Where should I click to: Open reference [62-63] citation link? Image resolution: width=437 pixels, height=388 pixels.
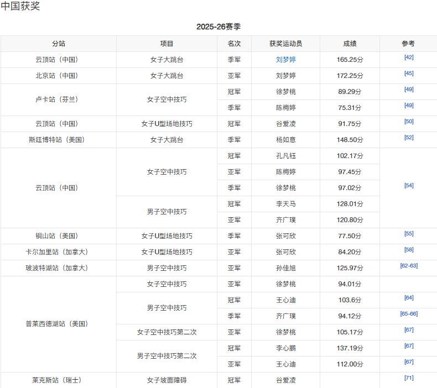[x=409, y=266]
